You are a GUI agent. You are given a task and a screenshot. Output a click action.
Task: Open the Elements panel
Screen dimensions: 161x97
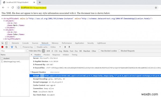click(x=15, y=43)
